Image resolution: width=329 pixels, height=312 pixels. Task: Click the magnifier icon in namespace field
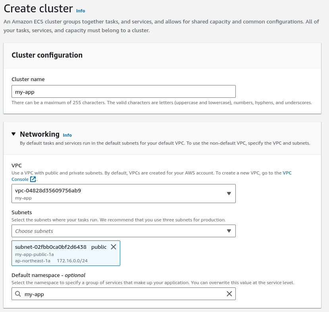tap(18, 294)
